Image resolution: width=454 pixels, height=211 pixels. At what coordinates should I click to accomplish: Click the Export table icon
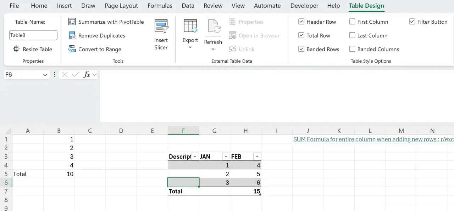coord(190,26)
